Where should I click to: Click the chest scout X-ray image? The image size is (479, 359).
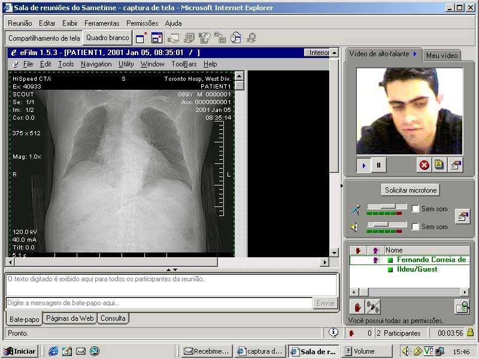[122, 164]
